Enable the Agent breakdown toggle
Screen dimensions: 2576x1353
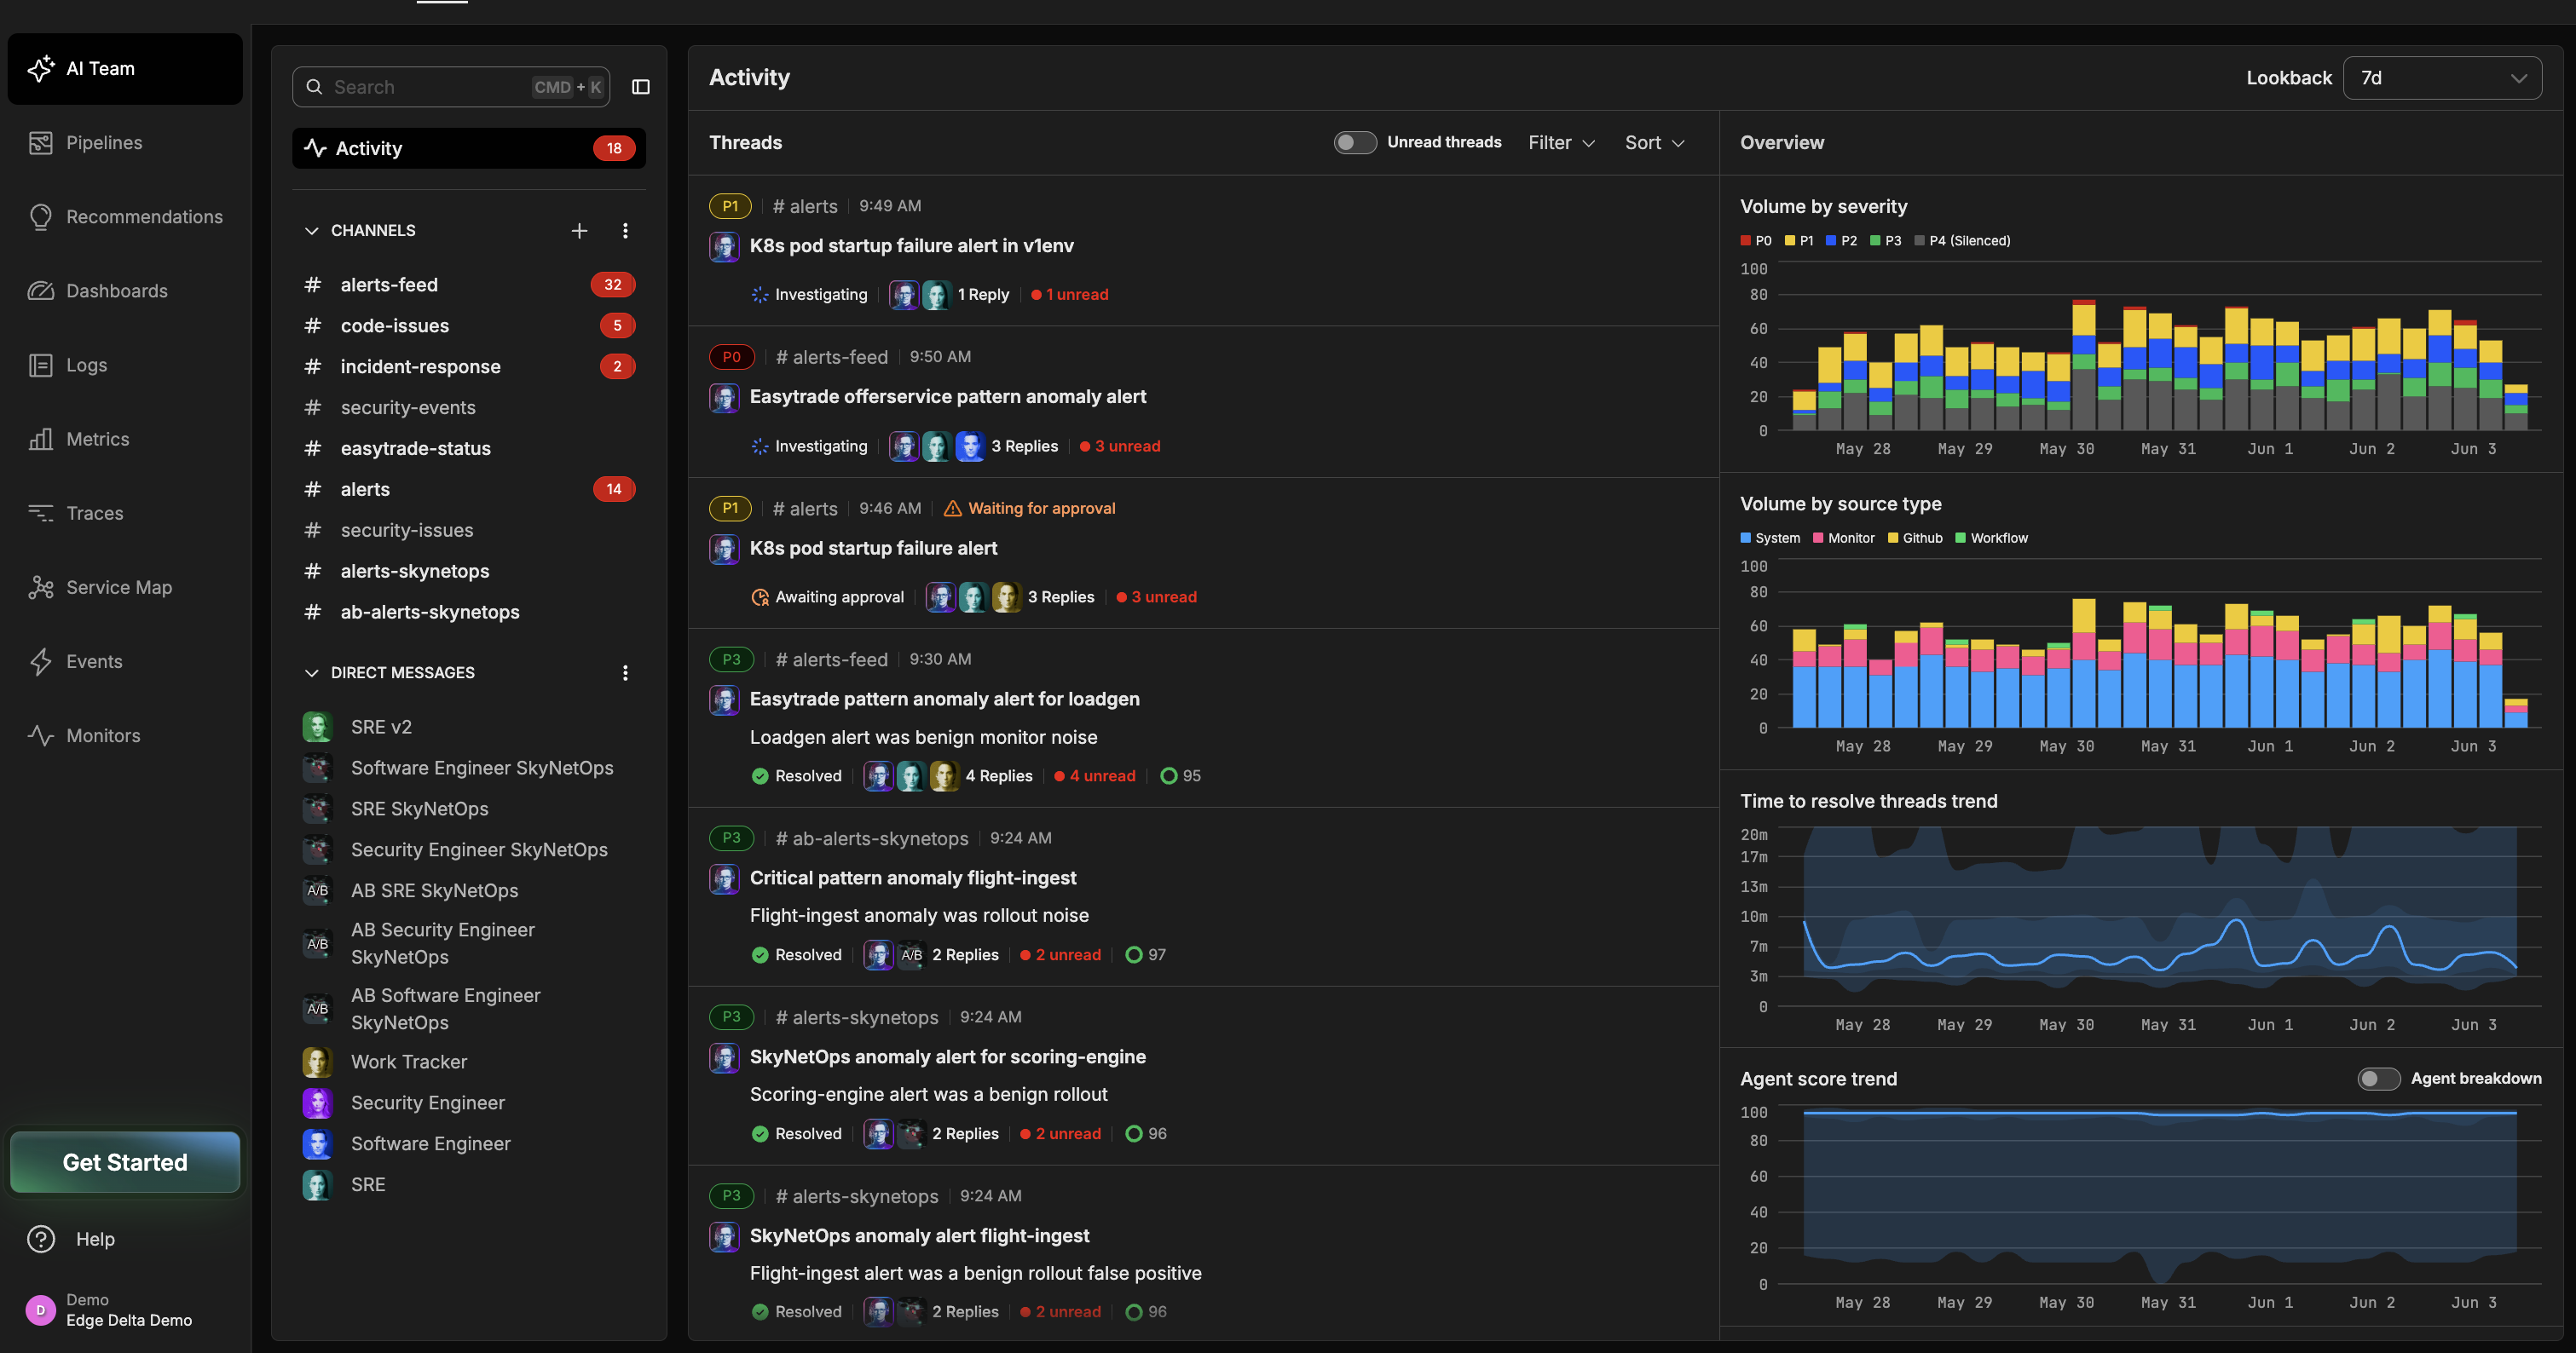tap(2378, 1078)
